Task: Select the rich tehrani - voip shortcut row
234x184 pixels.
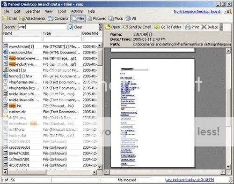Action: (50, 123)
